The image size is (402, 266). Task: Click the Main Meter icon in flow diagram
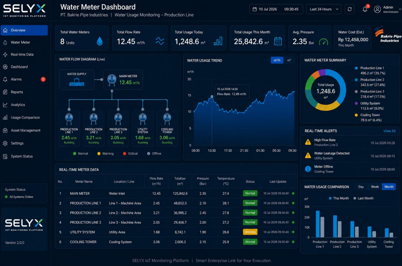click(x=112, y=80)
